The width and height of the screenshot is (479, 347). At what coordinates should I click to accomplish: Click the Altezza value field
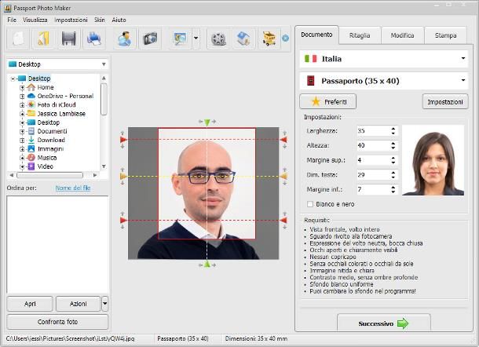click(x=374, y=145)
